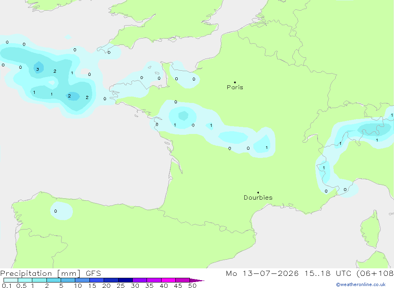This screenshot has height=288, width=394.
Task: Pick the 1–2 mm legend color swatch
Action: (x=39, y=280)
